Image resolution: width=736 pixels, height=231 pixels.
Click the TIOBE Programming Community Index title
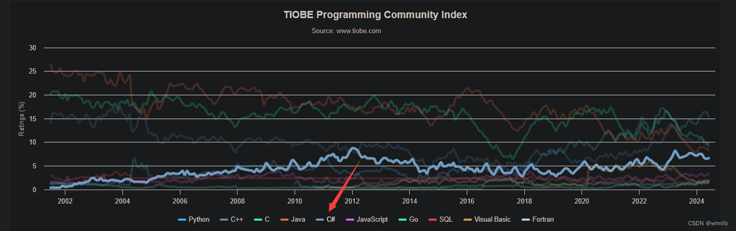[x=375, y=15]
